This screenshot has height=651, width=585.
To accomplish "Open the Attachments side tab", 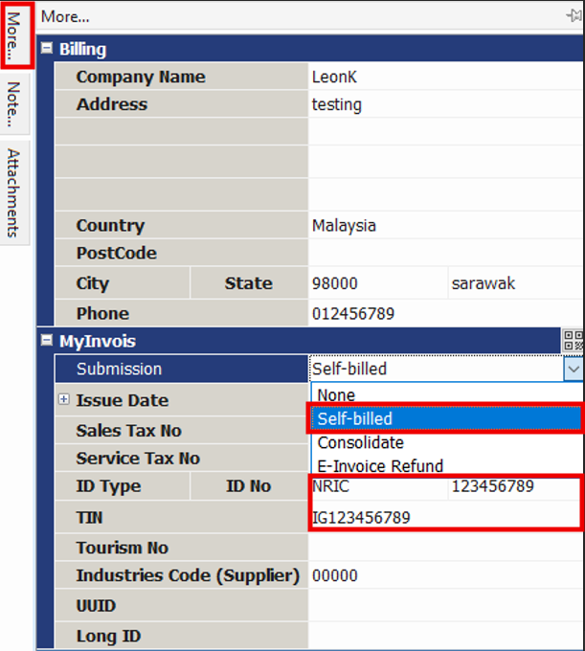I will click(x=14, y=191).
